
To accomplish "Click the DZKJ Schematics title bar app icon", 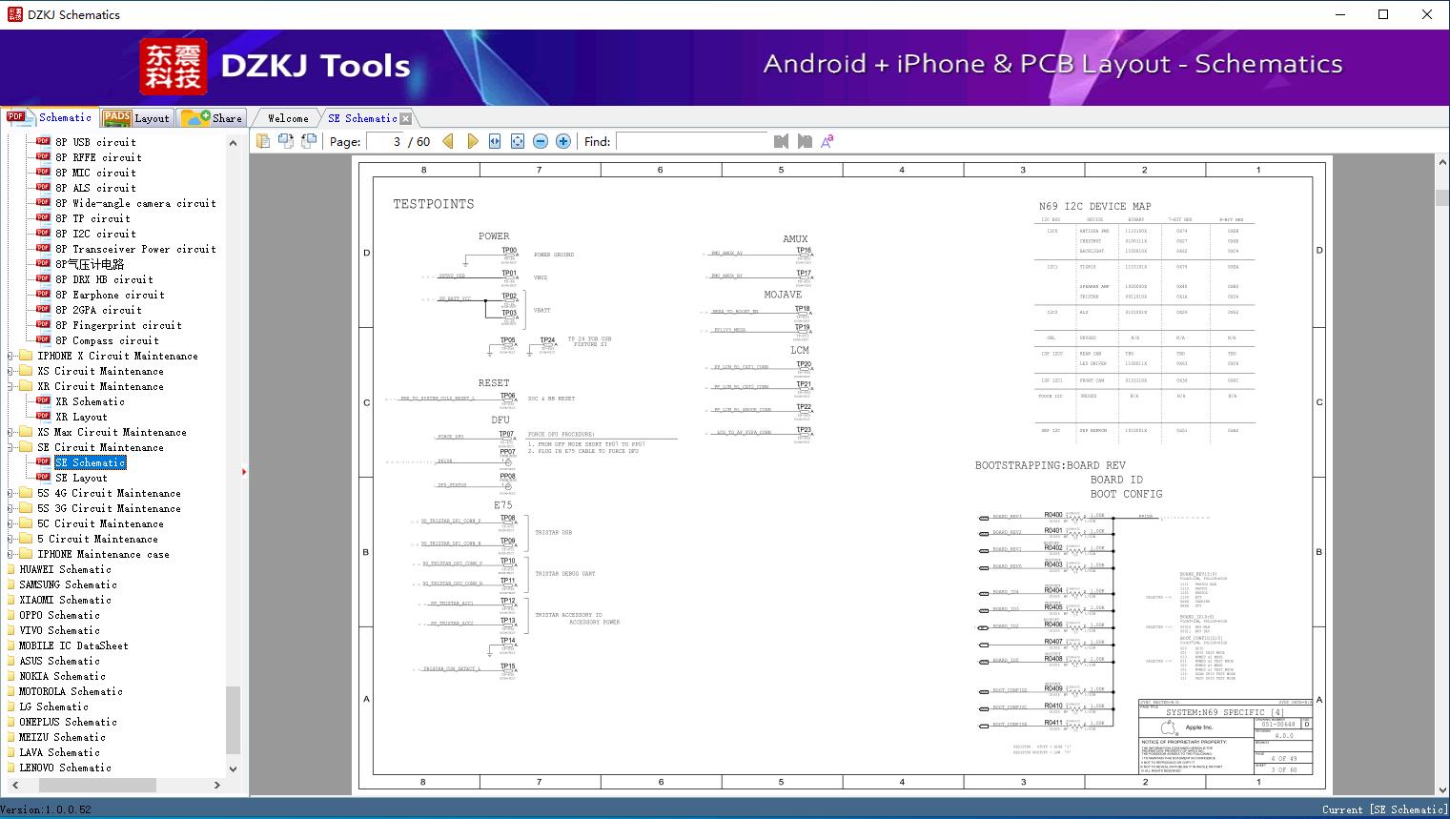I will [13, 14].
